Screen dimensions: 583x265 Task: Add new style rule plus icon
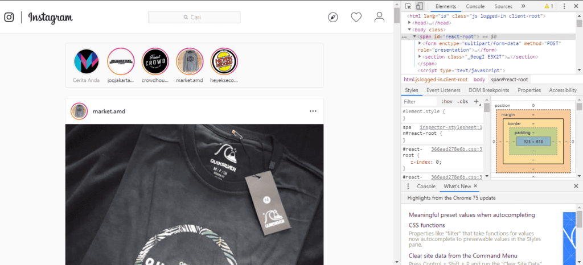477,101
